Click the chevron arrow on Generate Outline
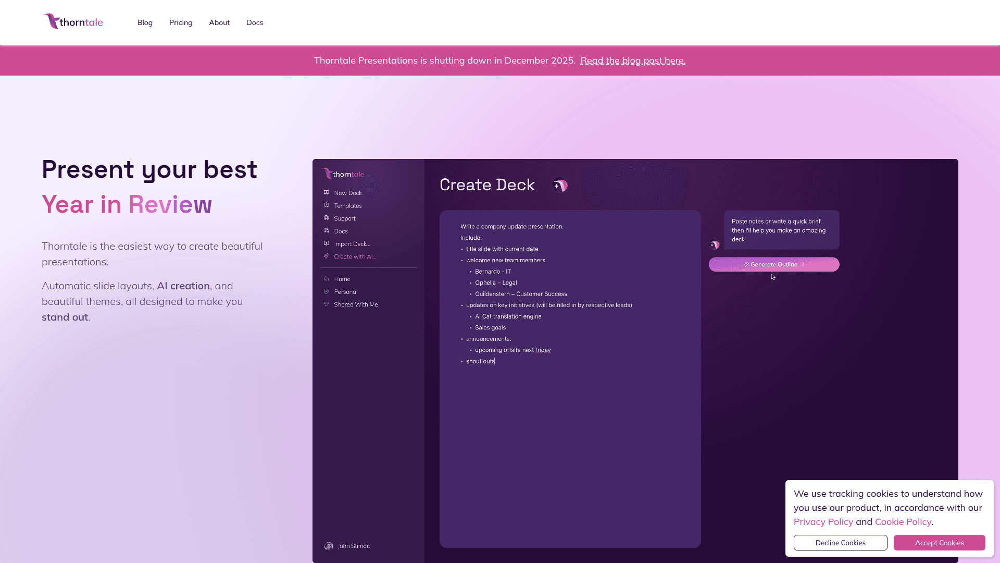Screen dimensions: 1000x563 click(803, 264)
